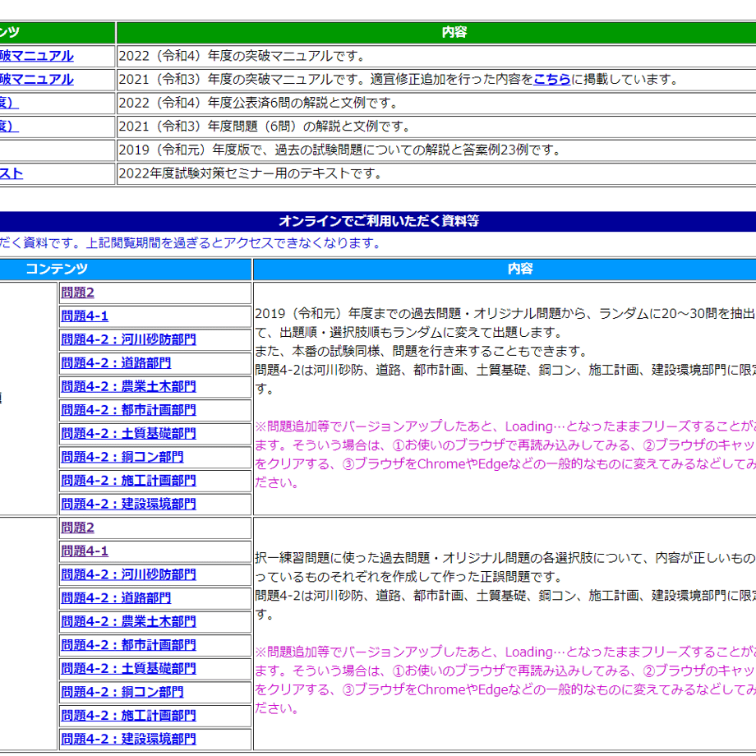
Task: Open the 度）link beside 2022年度公表済6問の解説
Action: [9, 104]
